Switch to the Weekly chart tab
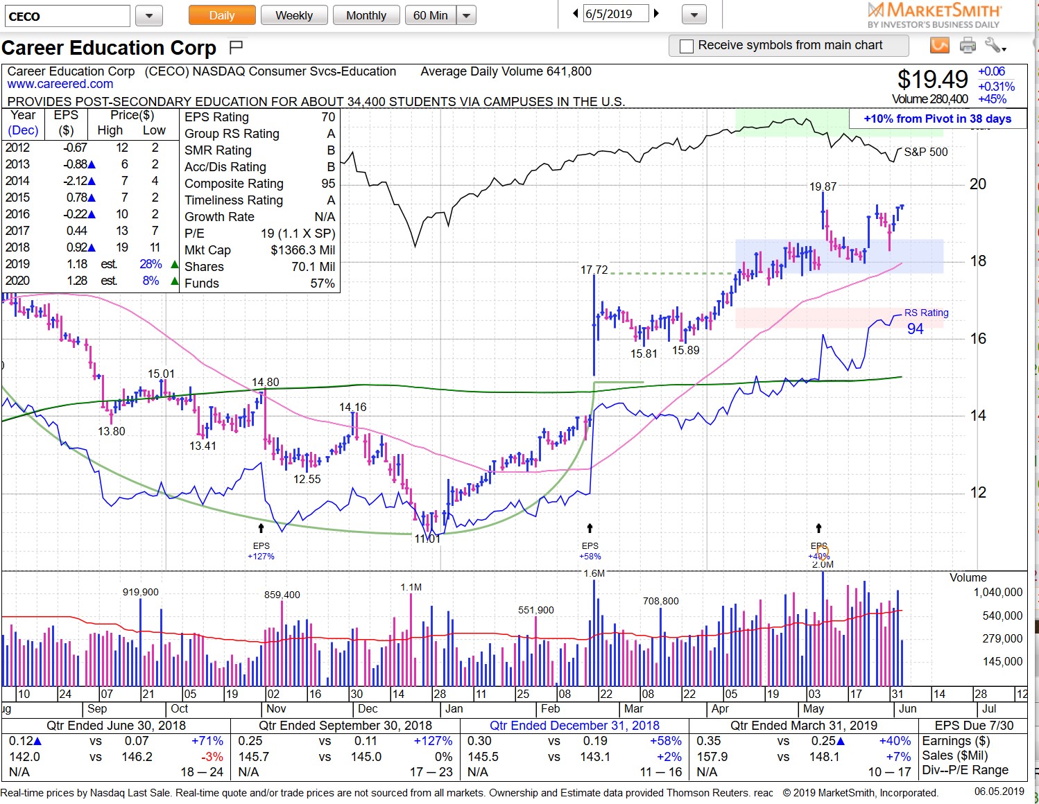Image resolution: width=1039 pixels, height=804 pixels. [294, 15]
